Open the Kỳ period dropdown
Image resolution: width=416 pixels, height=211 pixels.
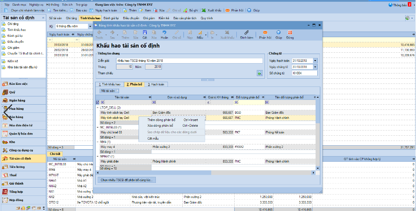point(90,26)
